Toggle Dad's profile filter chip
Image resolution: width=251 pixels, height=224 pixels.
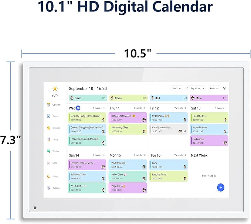click(x=169, y=98)
